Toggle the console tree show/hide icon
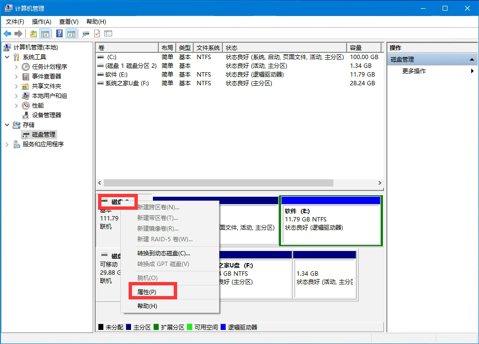The width and height of the screenshot is (479, 344). 46,33
